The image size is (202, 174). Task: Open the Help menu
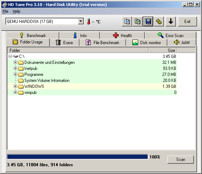[17, 11]
